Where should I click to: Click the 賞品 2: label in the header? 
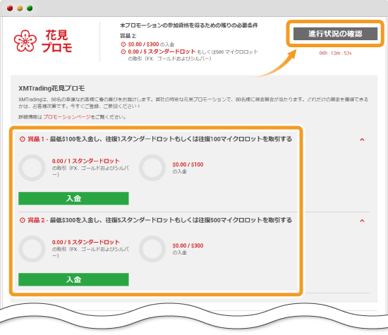128,36
